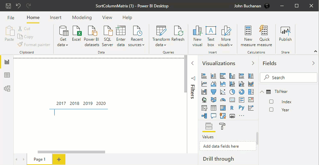319x165 pixels.
Task: Select the Filled map visual
Action: click(x=214, y=100)
